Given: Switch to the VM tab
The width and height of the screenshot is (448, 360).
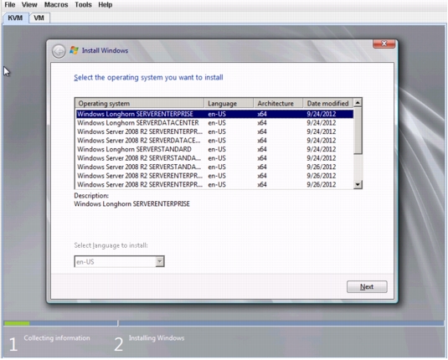Looking at the screenshot, I should click(x=39, y=18).
